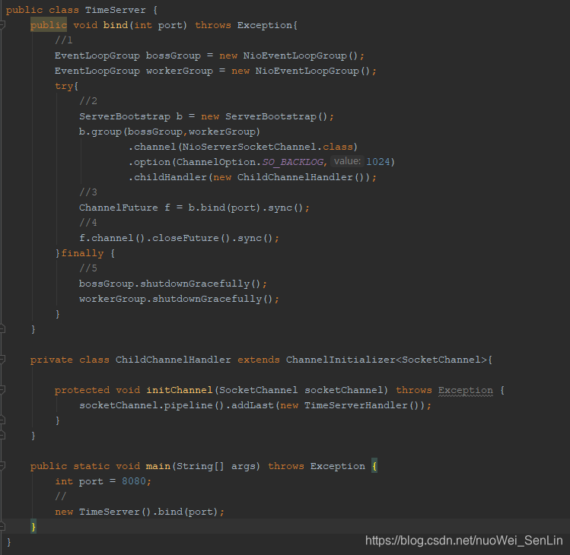
Task: Click the extends keyword
Action: click(259, 360)
